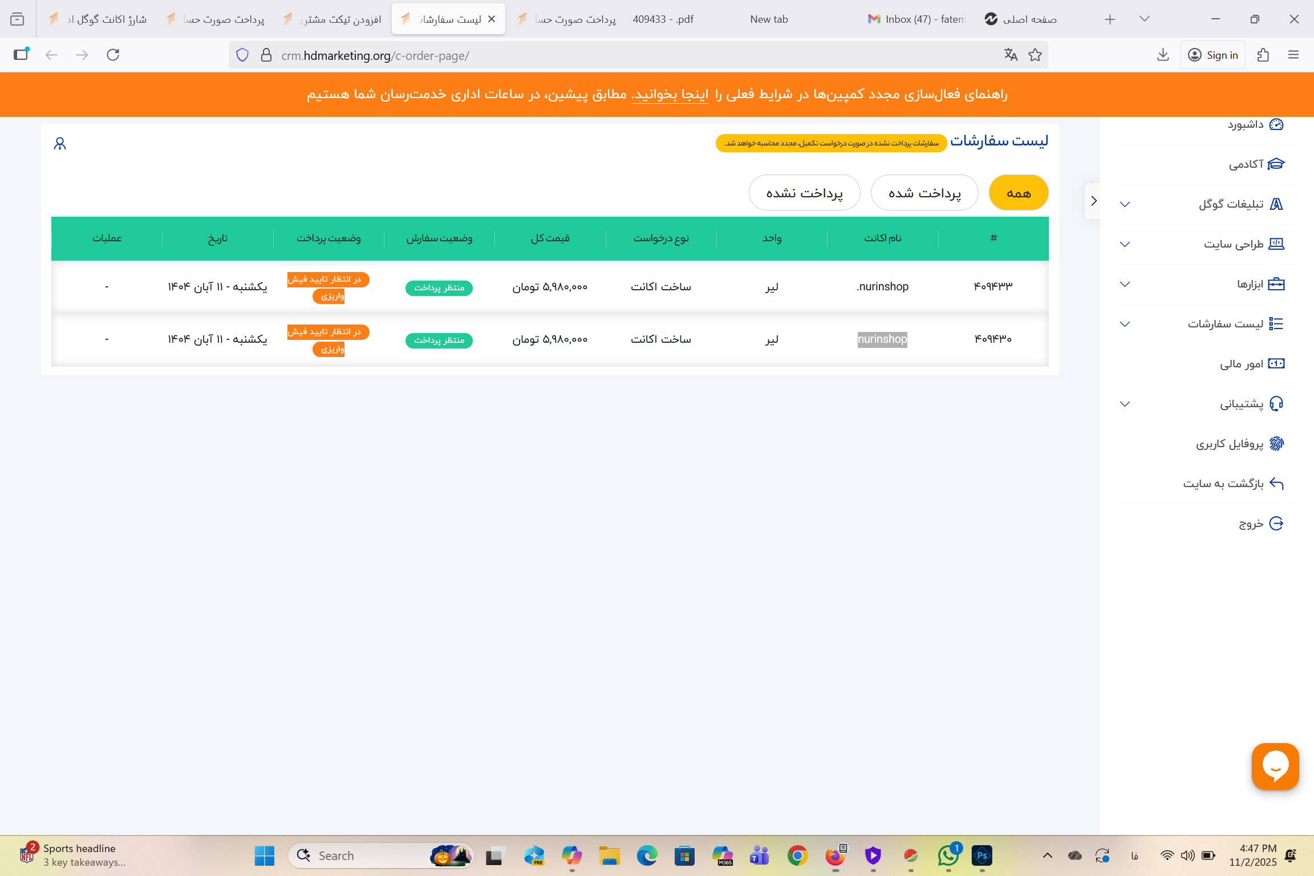Screen dimensions: 1314x876
Task: Click the Dashboard gauge icon in sidebar
Action: [1276, 124]
